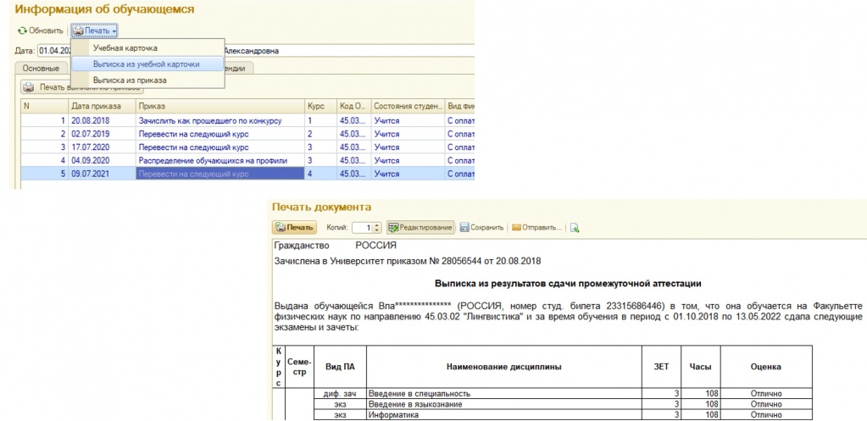The image size is (867, 421).
Task: Send the document via Отправить...
Action: [537, 228]
